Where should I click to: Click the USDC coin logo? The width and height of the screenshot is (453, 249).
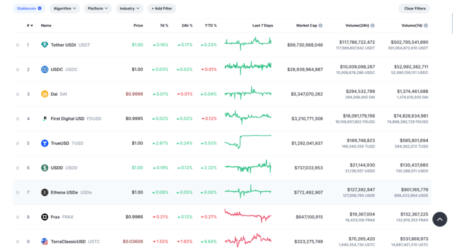point(44,69)
